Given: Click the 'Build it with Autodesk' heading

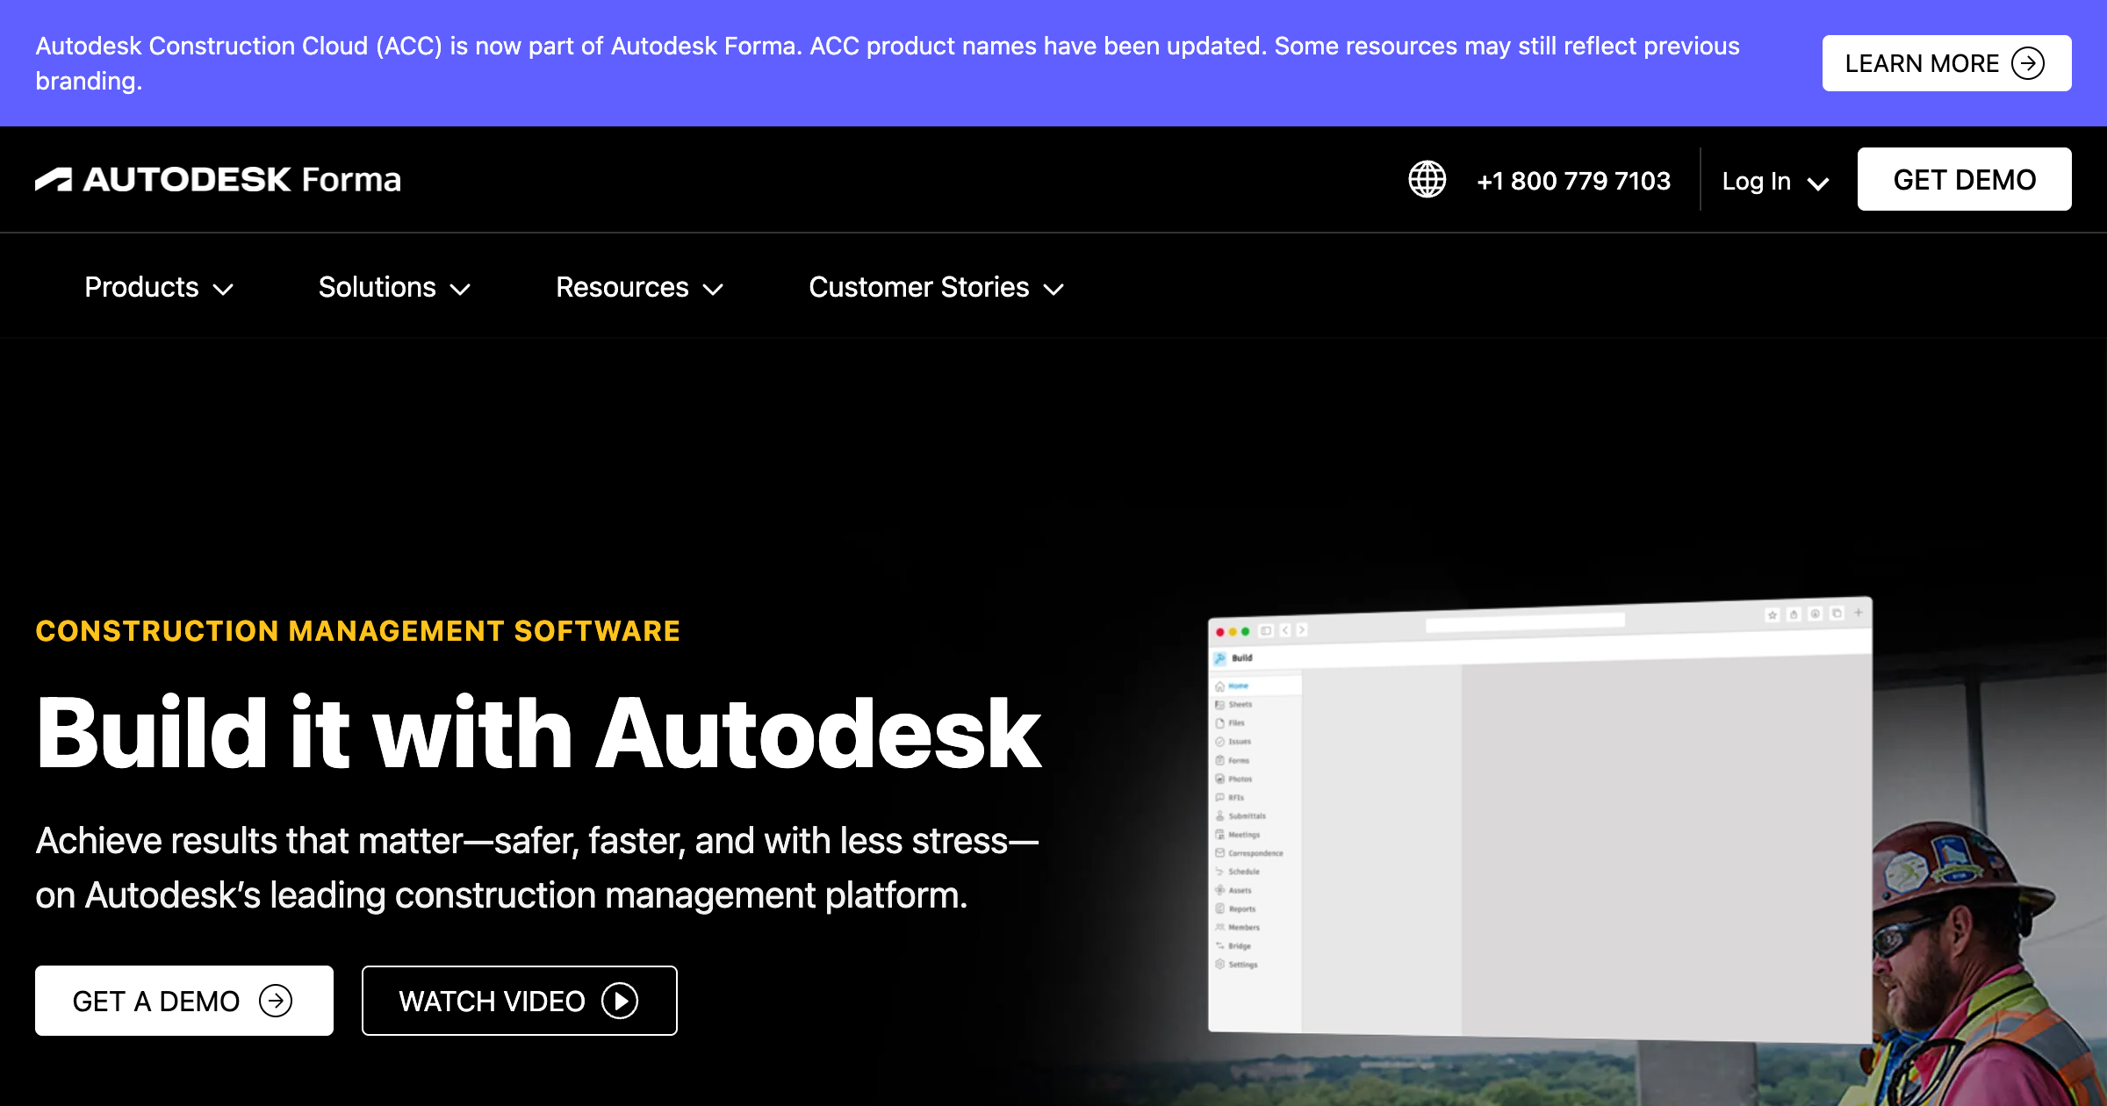Looking at the screenshot, I should [538, 734].
